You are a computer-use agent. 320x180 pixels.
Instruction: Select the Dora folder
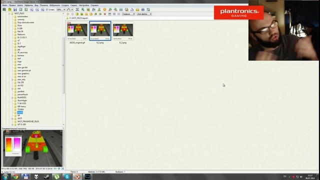click(x=19, y=25)
